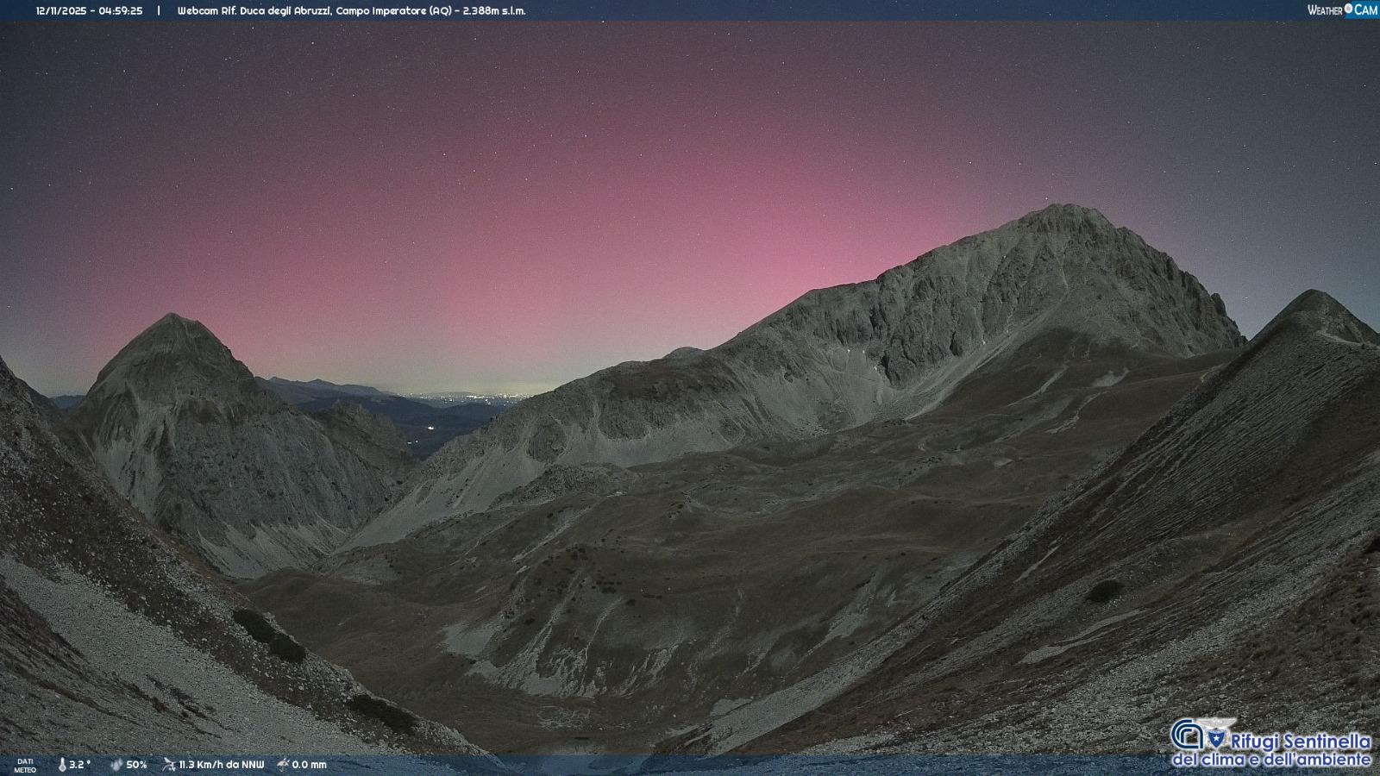Click the 'del clima e dell'ambiente' text
1380x776 pixels.
[x=1270, y=760]
